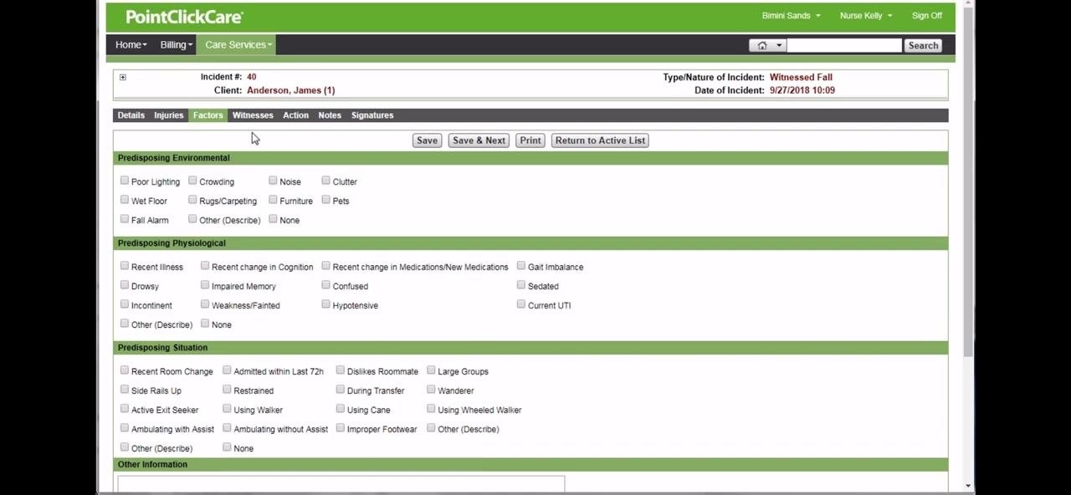Viewport: 1071px width, 495px height.
Task: Check the During Transfer checkbox
Action: 341,390
